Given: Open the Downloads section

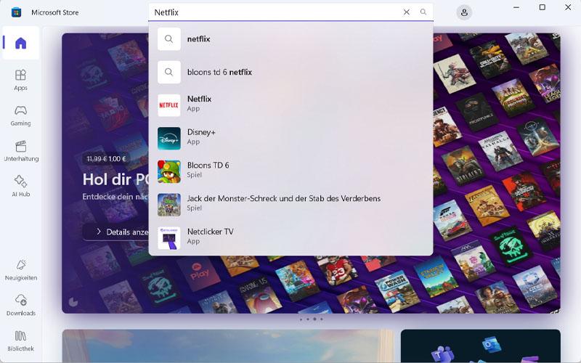Looking at the screenshot, I should click(x=21, y=305).
